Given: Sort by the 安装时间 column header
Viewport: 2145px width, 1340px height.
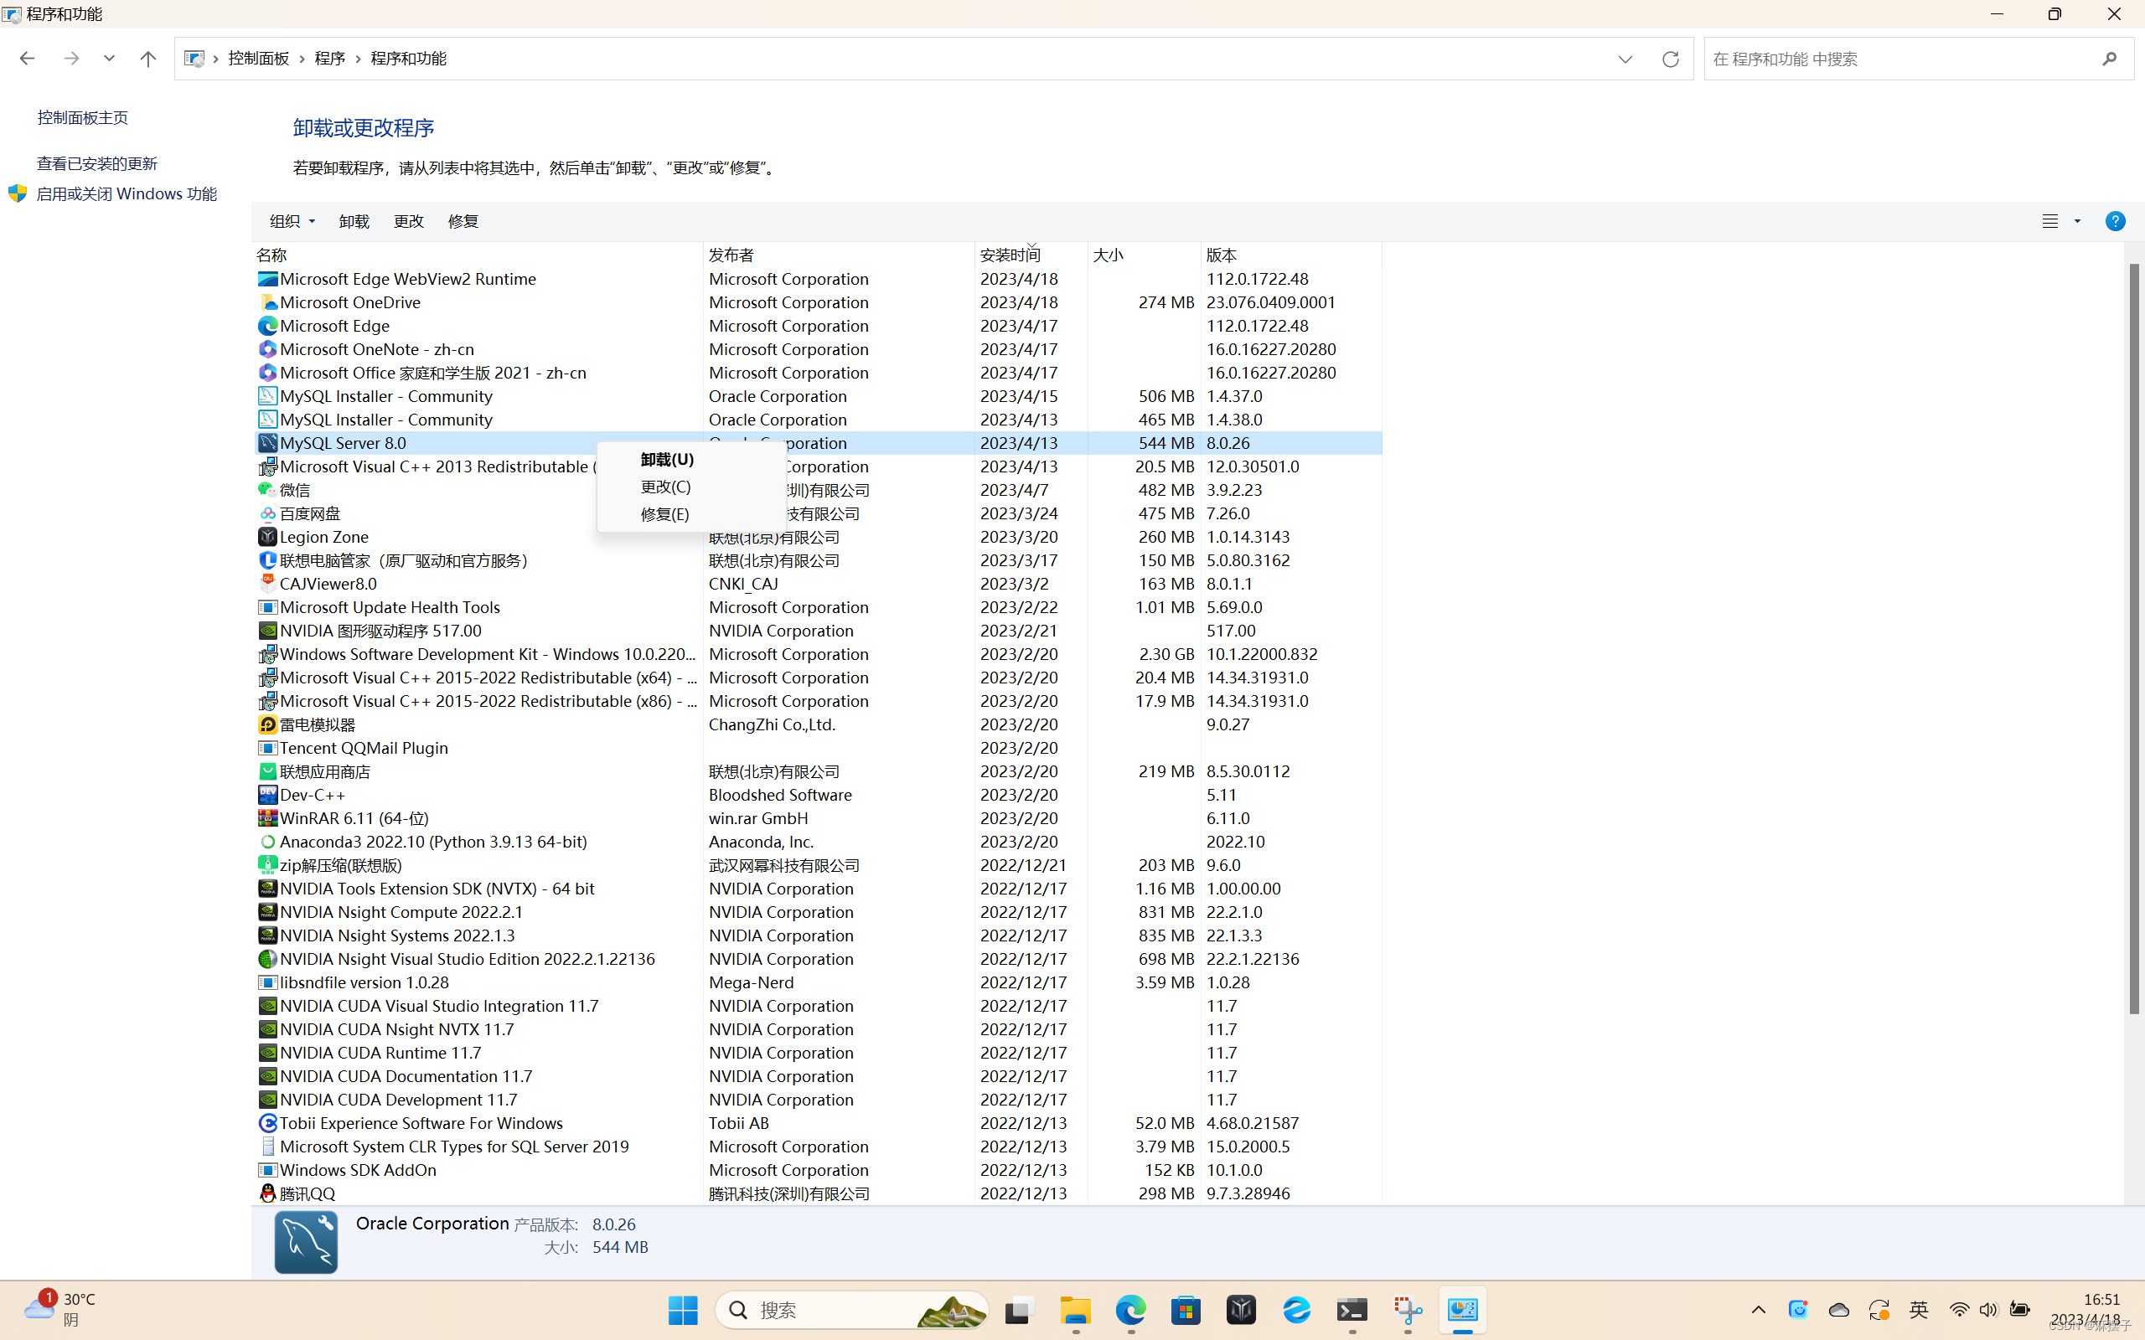Looking at the screenshot, I should (x=1031, y=255).
